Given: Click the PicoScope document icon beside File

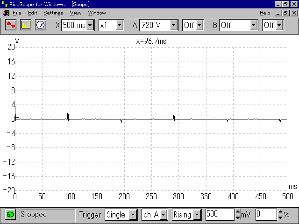Looking at the screenshot, I should 6,13.
